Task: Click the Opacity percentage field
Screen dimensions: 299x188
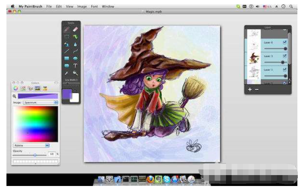Action: [52, 154]
